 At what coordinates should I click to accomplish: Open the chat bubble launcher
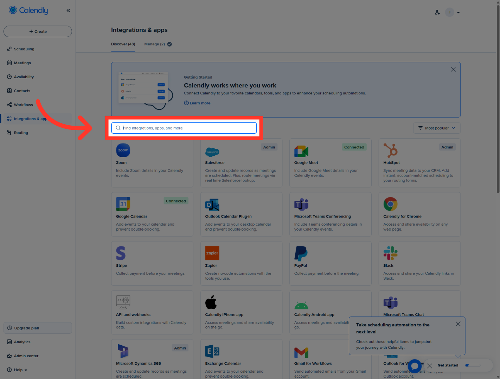click(x=415, y=366)
